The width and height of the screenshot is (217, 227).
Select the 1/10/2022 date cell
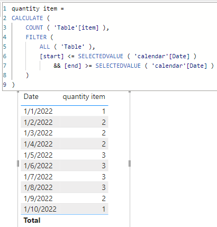(x=40, y=209)
